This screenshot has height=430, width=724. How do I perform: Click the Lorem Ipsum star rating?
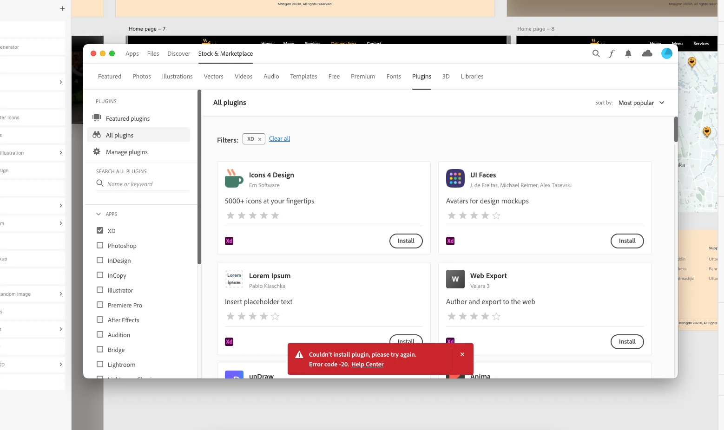[253, 316]
